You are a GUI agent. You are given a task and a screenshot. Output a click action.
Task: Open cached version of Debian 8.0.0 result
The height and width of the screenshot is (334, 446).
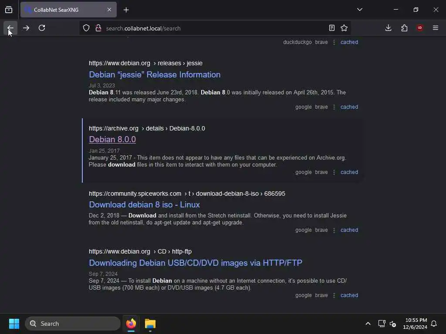[x=349, y=172]
